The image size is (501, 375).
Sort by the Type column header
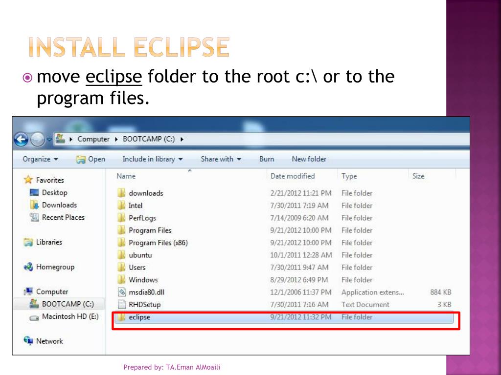pyautogui.click(x=349, y=176)
